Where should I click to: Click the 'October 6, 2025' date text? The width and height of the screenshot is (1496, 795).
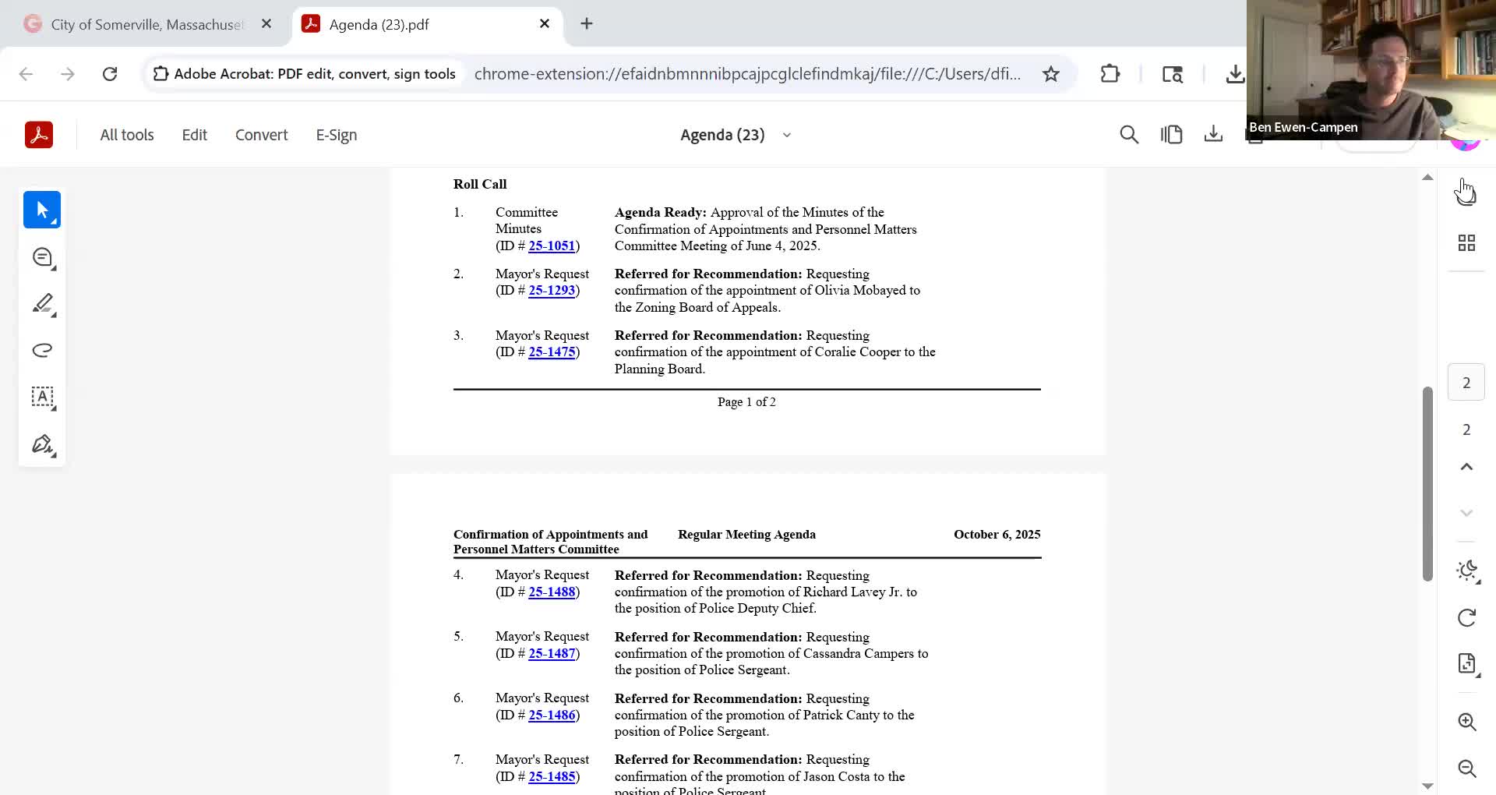point(997,534)
